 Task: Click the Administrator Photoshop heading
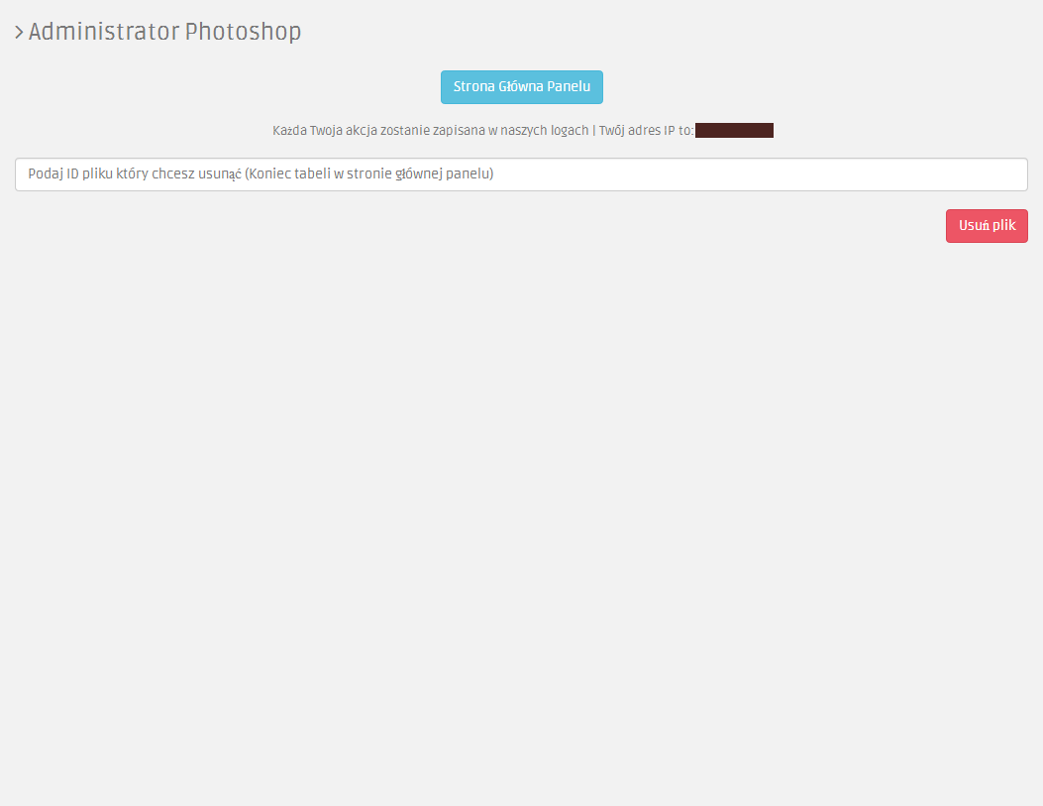click(x=165, y=32)
